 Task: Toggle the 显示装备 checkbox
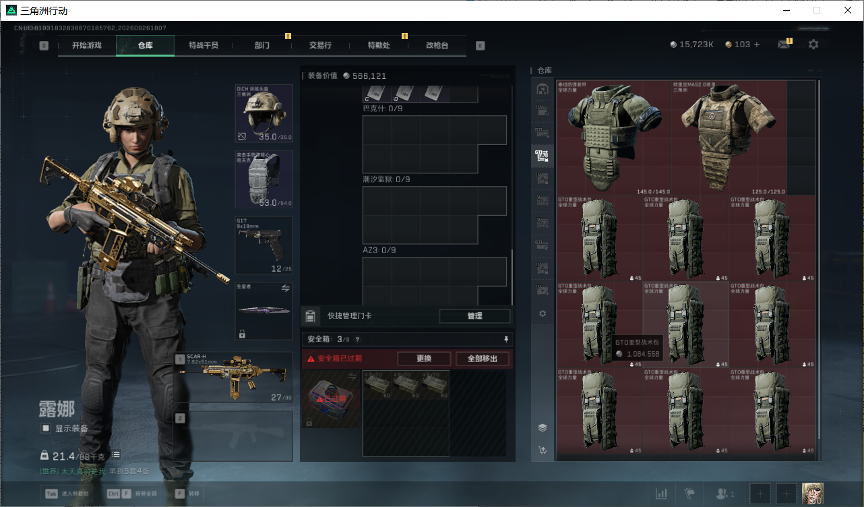pos(46,428)
